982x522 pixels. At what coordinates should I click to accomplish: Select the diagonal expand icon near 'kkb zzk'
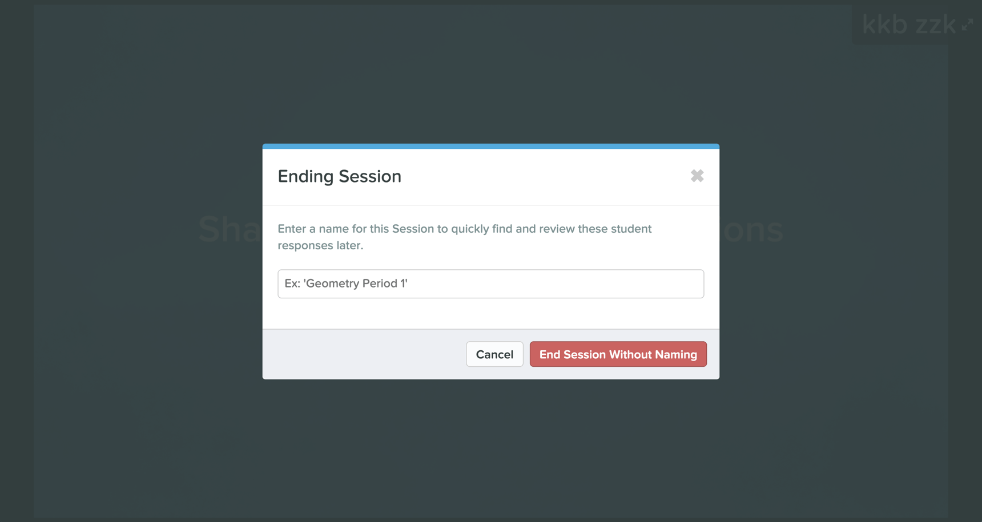tap(968, 24)
